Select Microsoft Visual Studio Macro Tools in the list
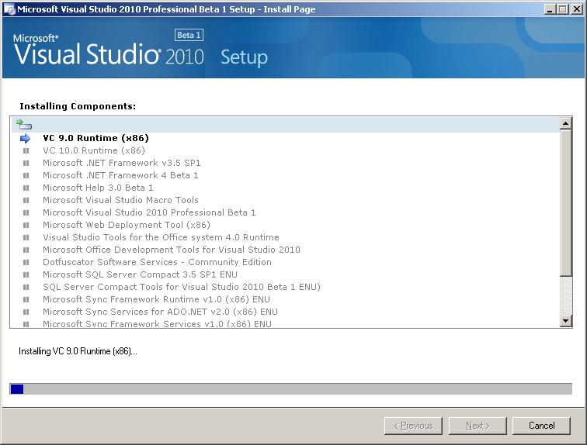 [120, 200]
